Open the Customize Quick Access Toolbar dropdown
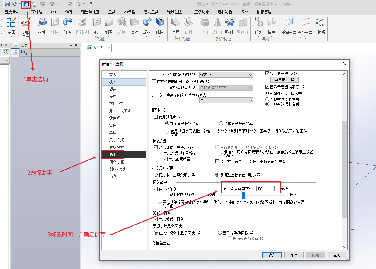376x269 pixels. tap(91, 4)
